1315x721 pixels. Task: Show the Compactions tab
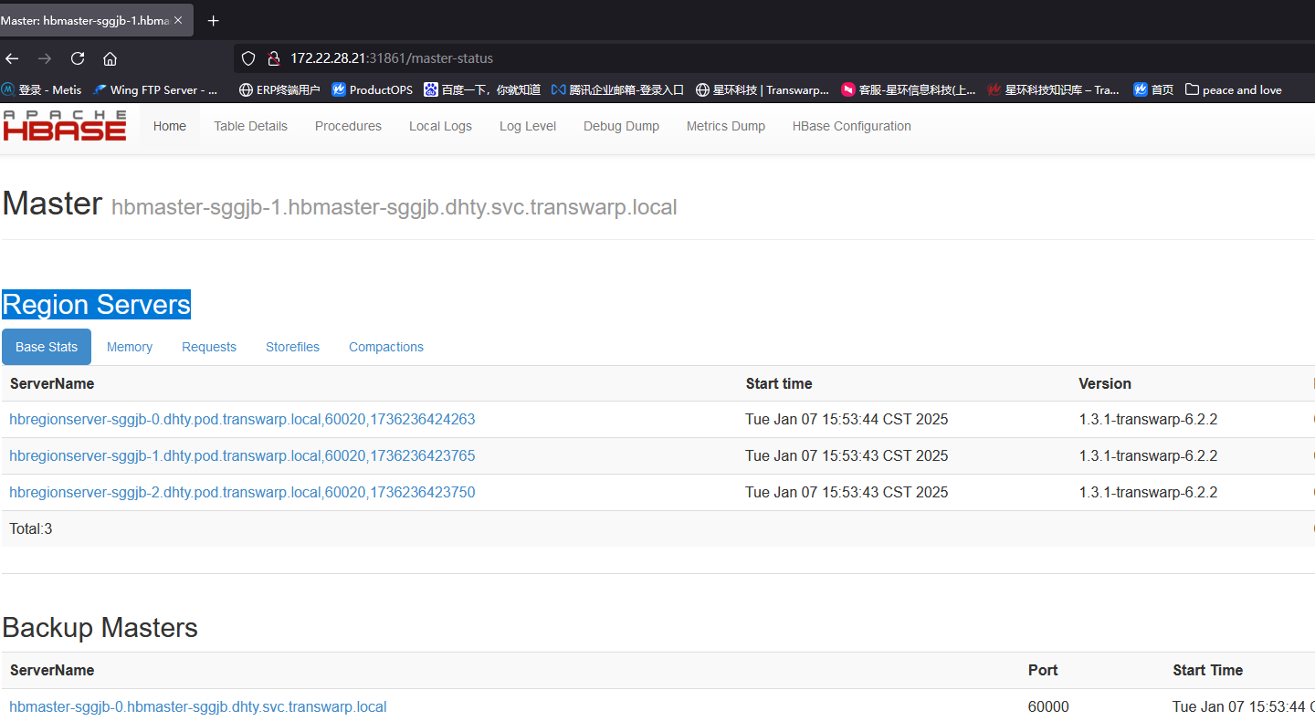coord(385,347)
